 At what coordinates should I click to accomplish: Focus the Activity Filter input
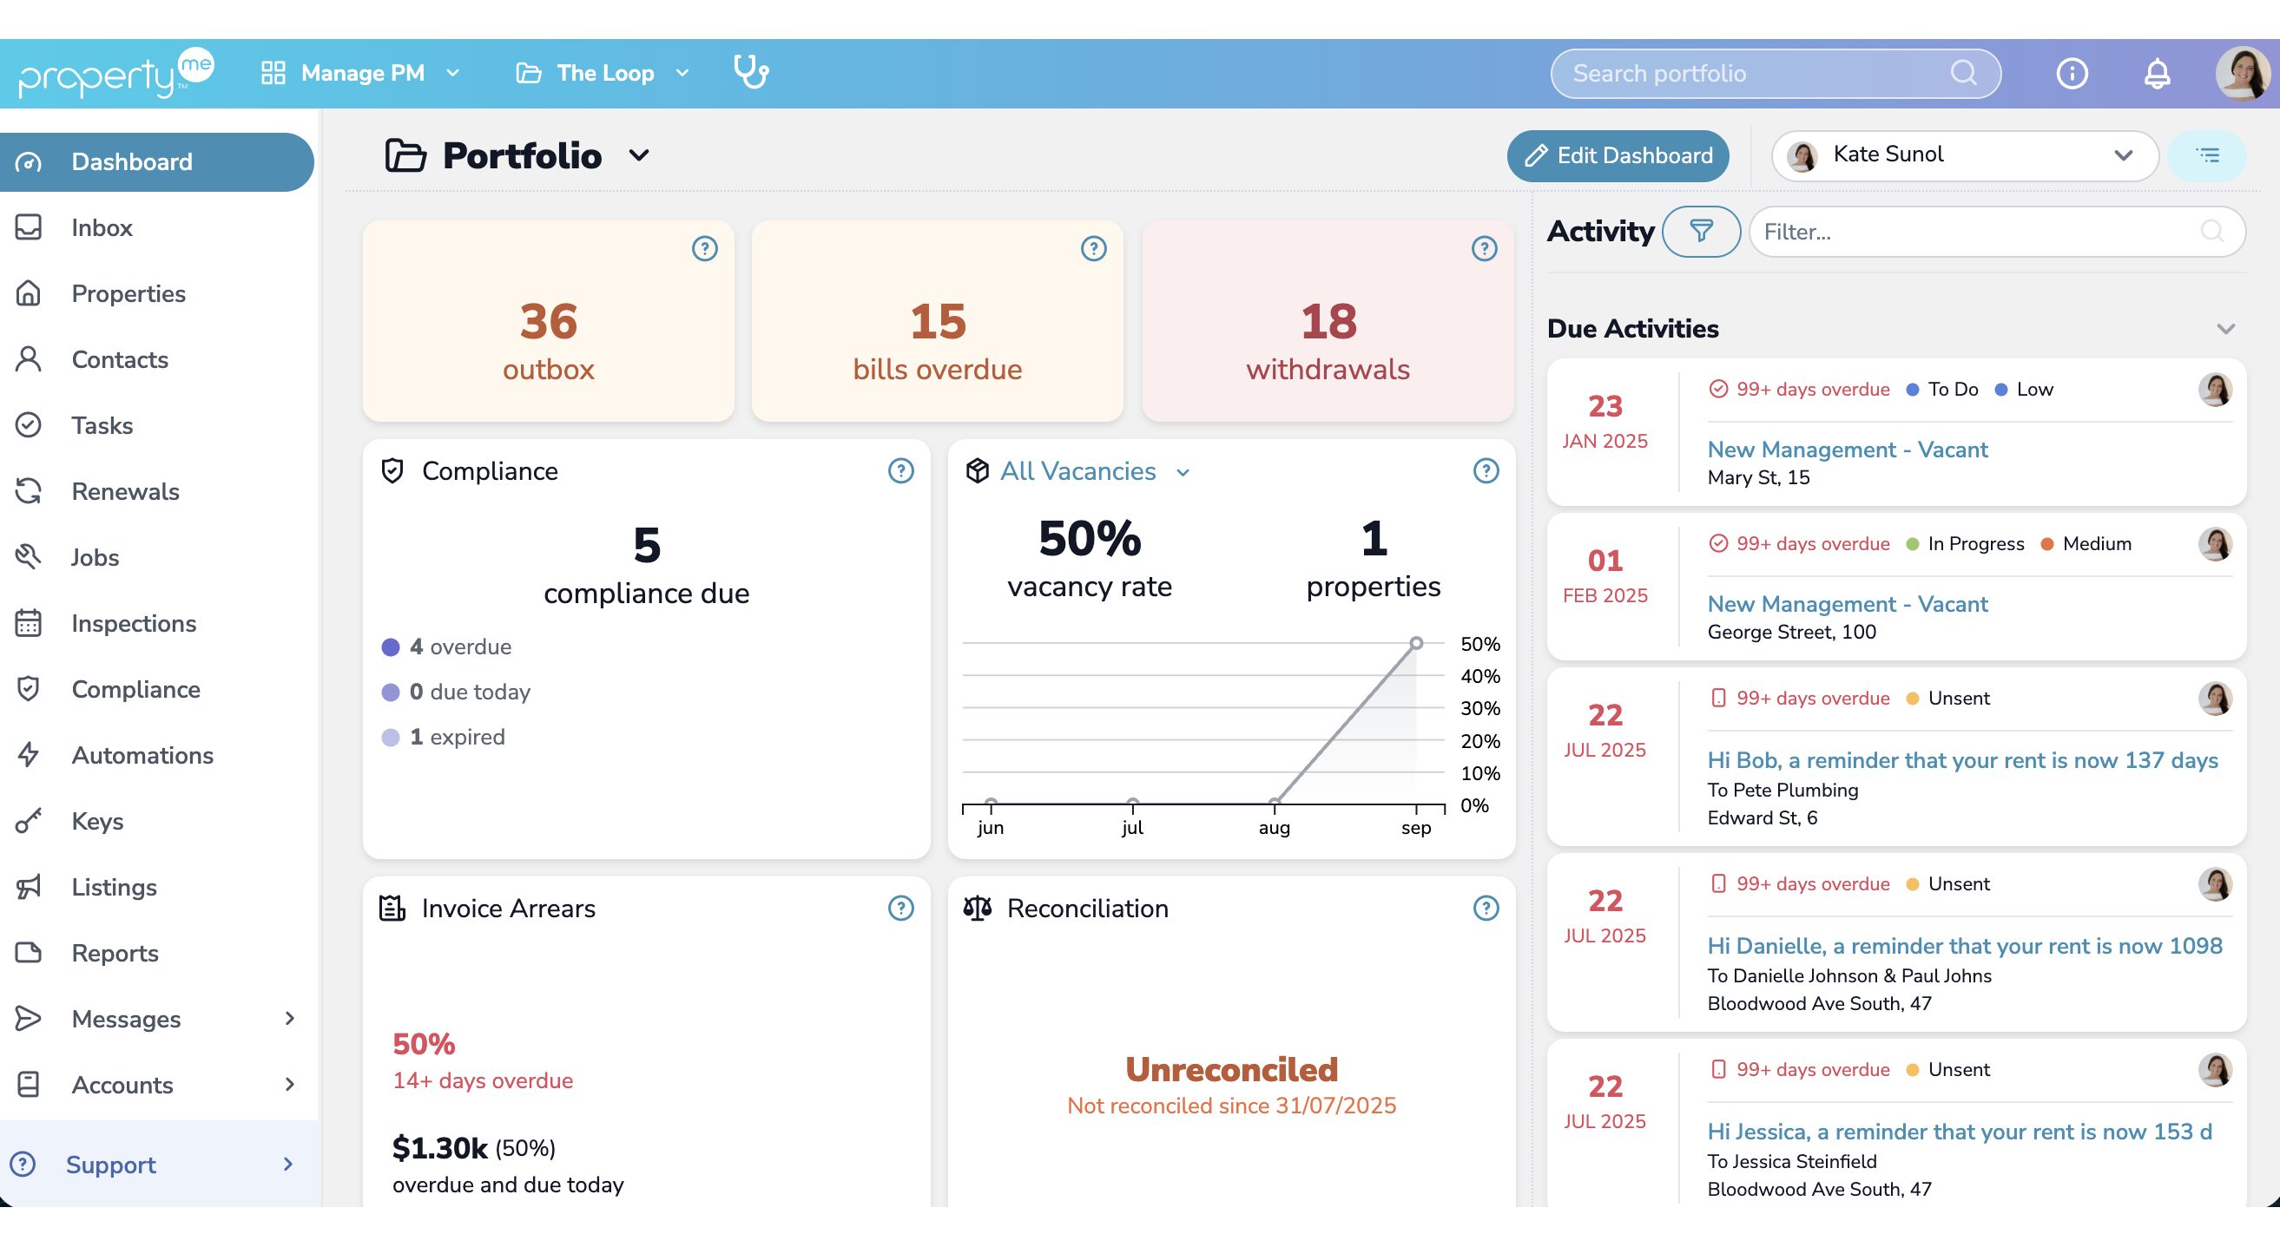pos(1997,232)
